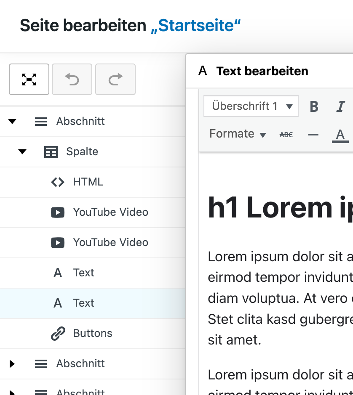The image size is (353, 395).
Task: Open the Startseite page link
Action: click(x=196, y=26)
